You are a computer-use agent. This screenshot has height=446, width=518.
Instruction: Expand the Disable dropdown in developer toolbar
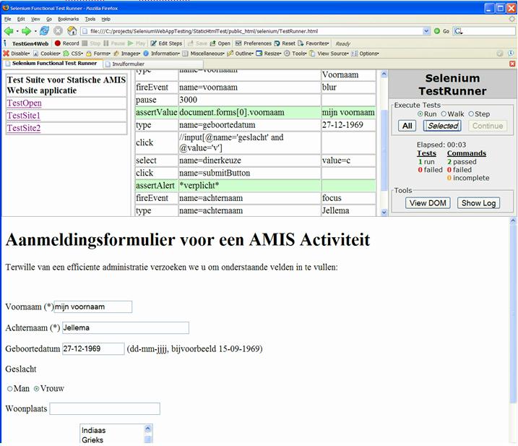[17, 53]
